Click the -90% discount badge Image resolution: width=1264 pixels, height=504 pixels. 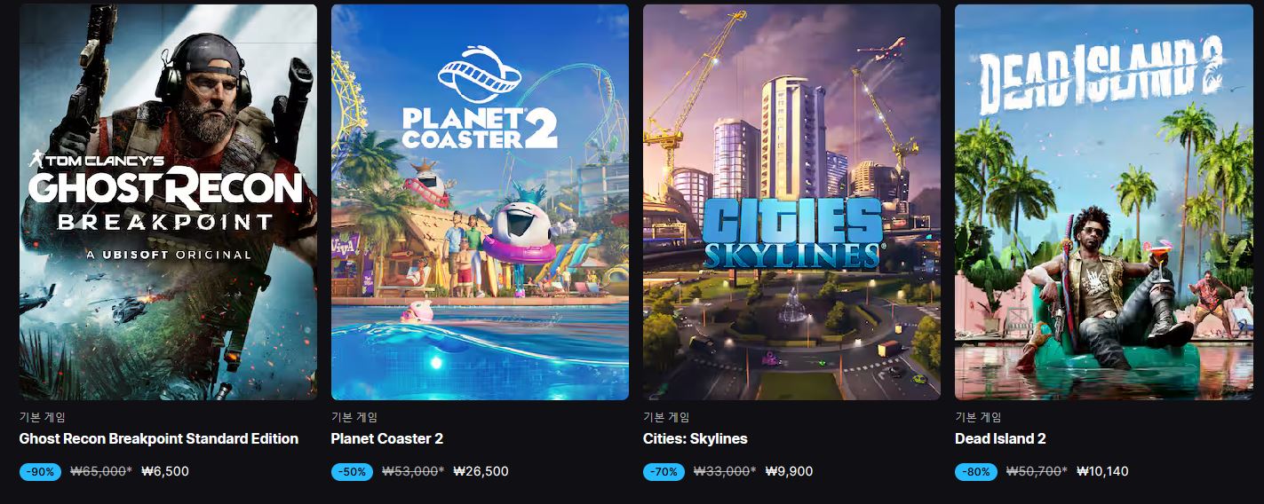[x=40, y=472]
